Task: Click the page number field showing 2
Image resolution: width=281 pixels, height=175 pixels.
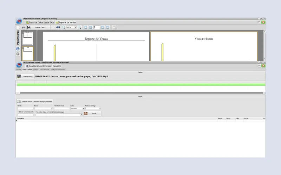Action: [x=96, y=27]
